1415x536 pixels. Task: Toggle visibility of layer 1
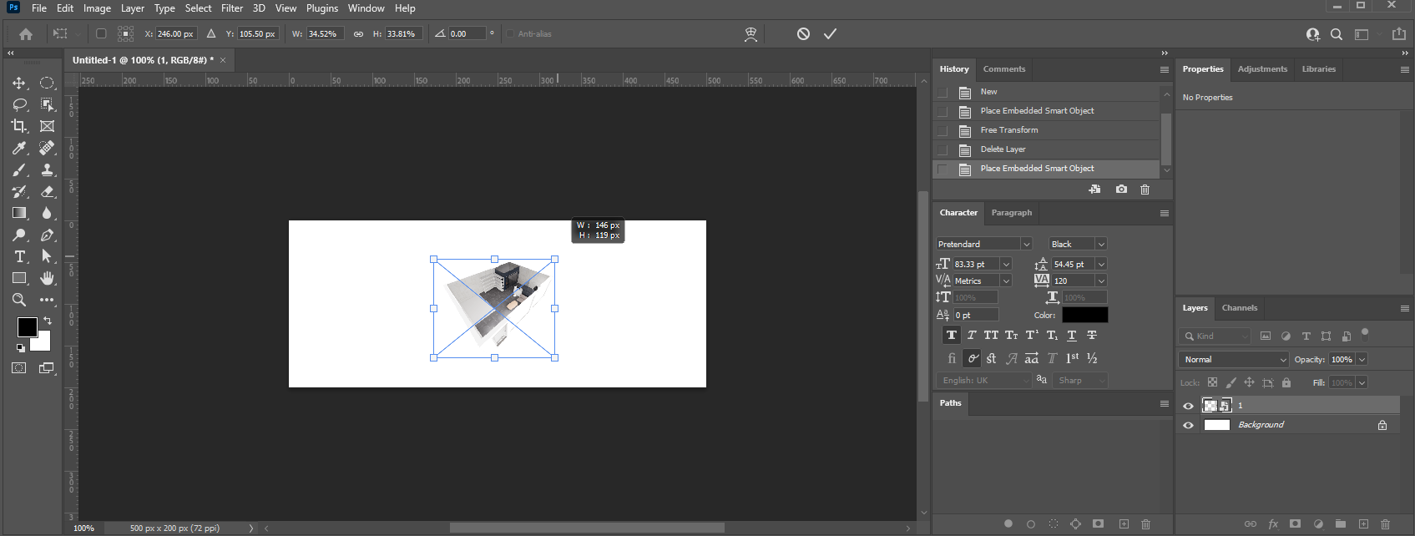(x=1188, y=406)
